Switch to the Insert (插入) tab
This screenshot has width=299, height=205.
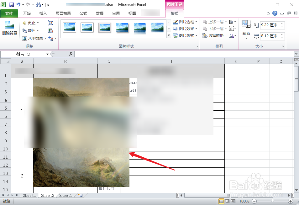point(43,13)
